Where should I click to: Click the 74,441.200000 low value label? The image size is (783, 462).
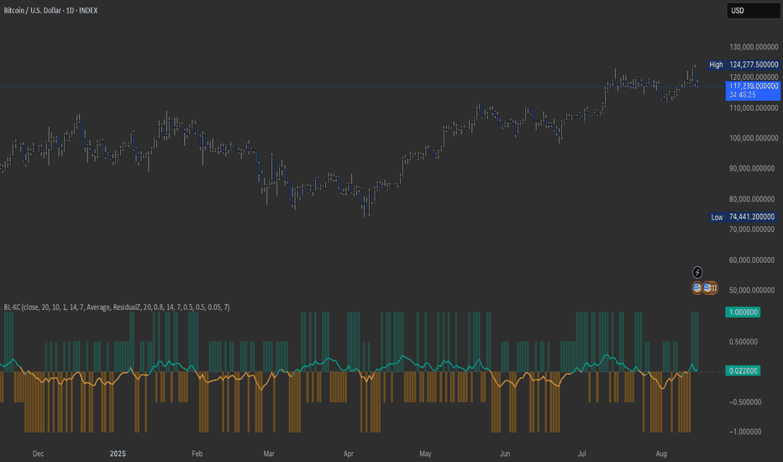(x=752, y=217)
